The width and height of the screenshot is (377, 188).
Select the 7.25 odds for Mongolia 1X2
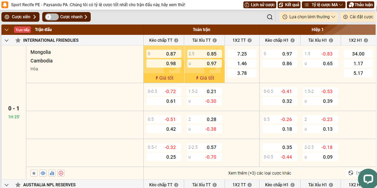point(242,54)
